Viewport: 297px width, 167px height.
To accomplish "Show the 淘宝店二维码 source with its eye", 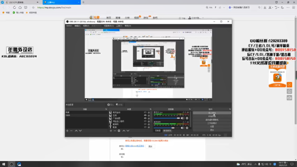I will click(145, 121).
